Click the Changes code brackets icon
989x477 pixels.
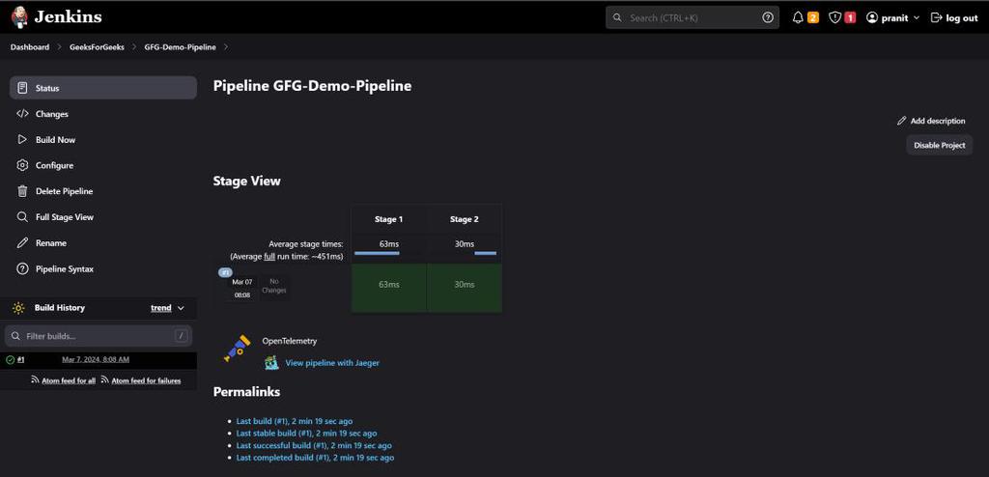[x=23, y=114]
